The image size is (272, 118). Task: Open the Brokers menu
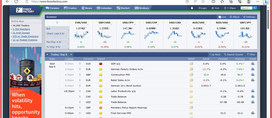pyautogui.click(x=142, y=8)
